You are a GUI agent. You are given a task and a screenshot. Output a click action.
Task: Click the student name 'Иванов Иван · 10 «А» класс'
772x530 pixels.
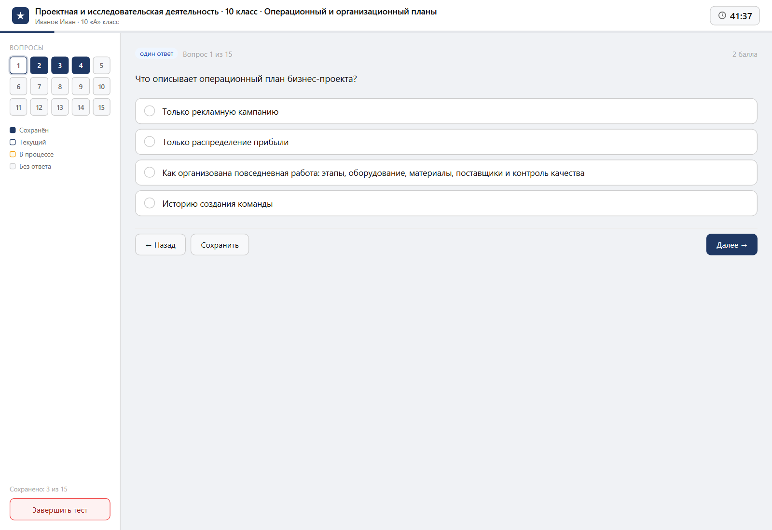[77, 22]
